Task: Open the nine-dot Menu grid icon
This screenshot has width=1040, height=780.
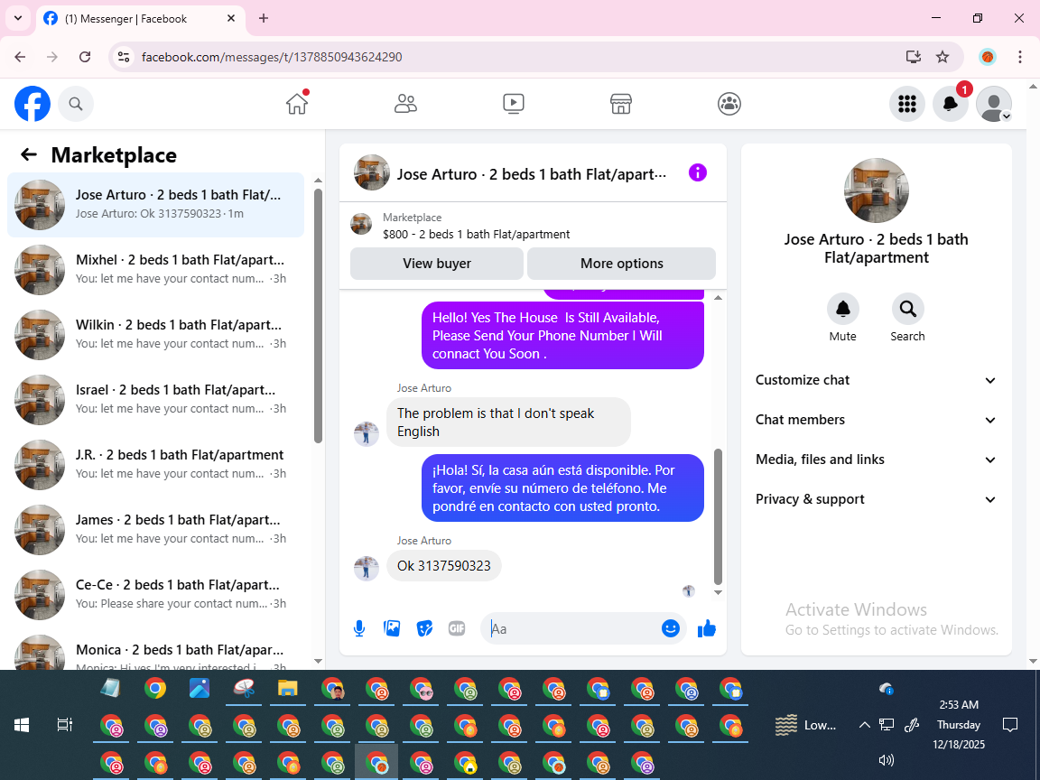Action: [x=906, y=104]
